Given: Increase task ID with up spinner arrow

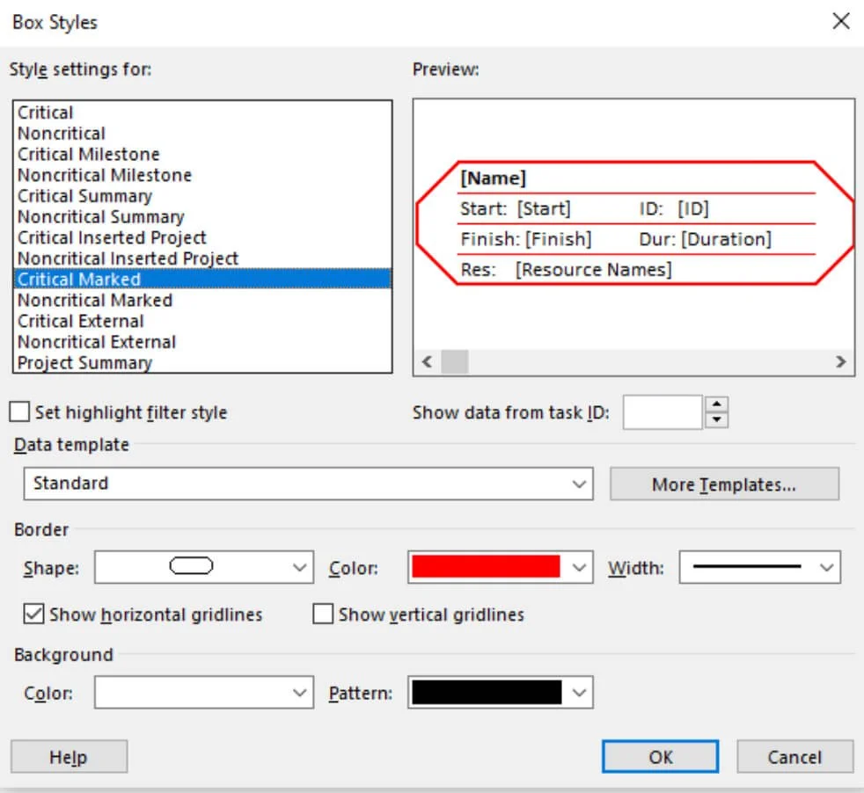Looking at the screenshot, I should coord(716,404).
